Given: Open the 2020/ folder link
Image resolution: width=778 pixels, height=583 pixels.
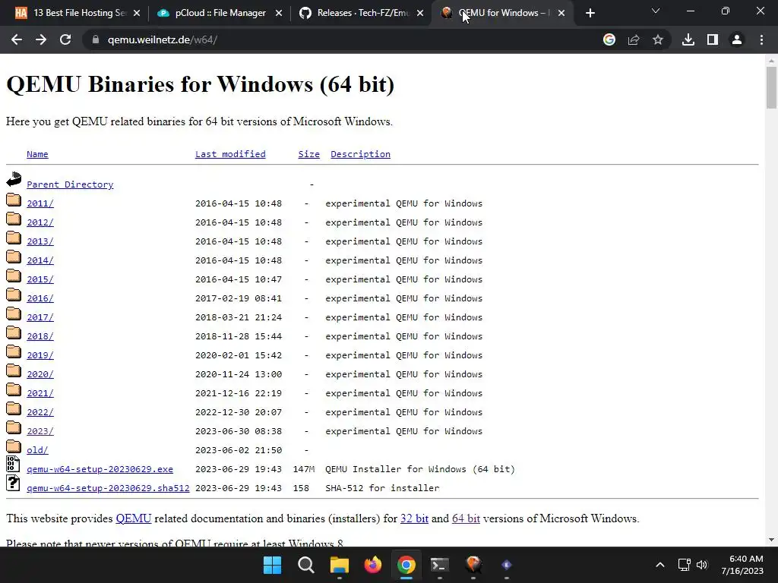Looking at the screenshot, I should (x=40, y=374).
